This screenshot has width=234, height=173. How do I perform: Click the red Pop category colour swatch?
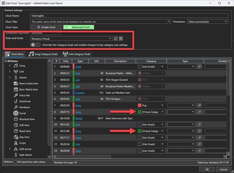click(140, 105)
